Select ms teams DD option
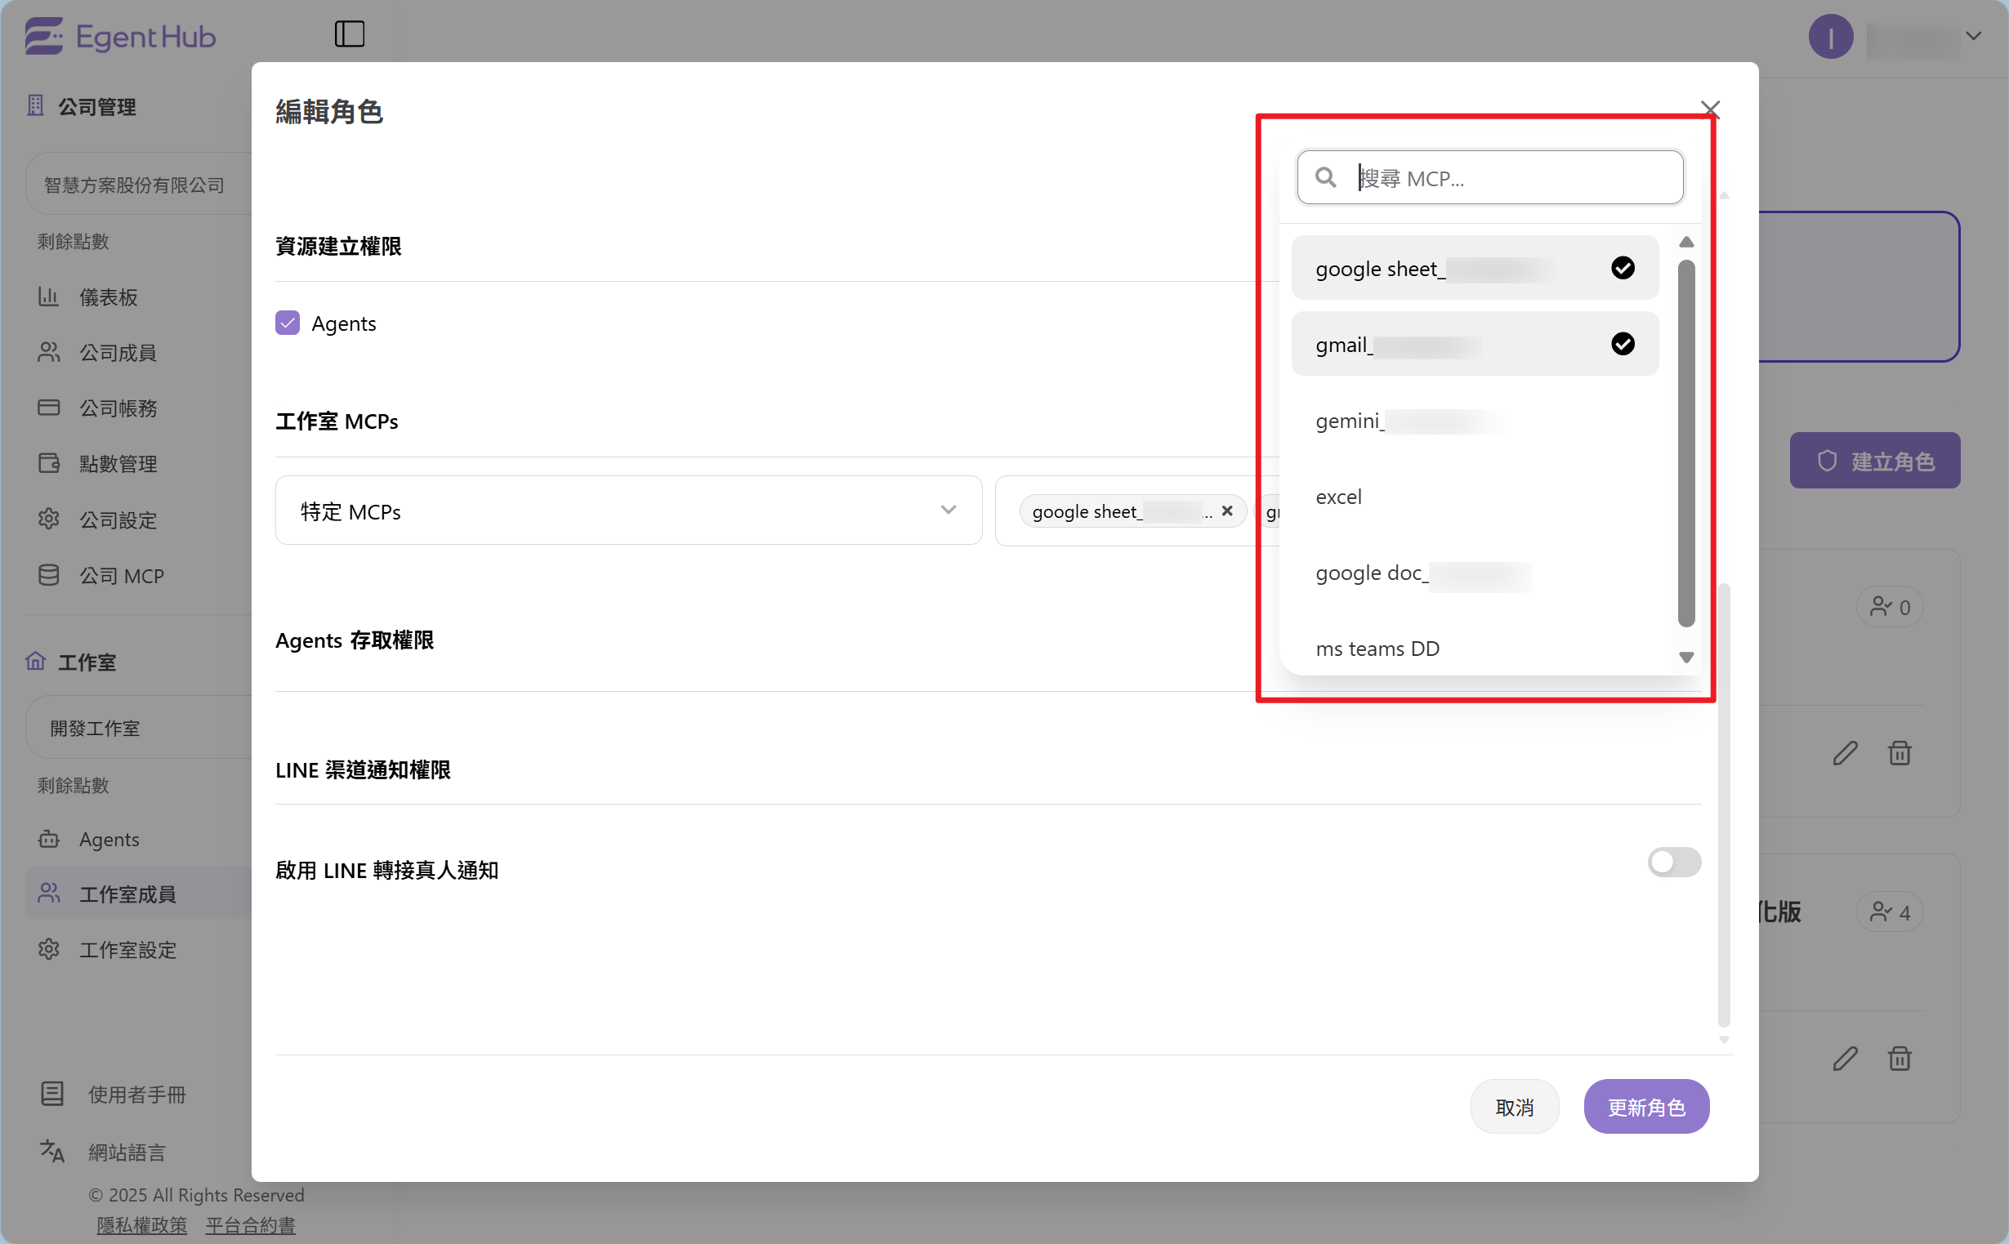Screen dimensions: 2009x1244 click(x=1377, y=649)
